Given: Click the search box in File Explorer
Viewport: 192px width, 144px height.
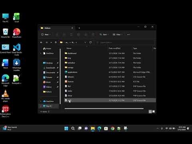Looking at the screenshot, I should [x=125, y=42].
